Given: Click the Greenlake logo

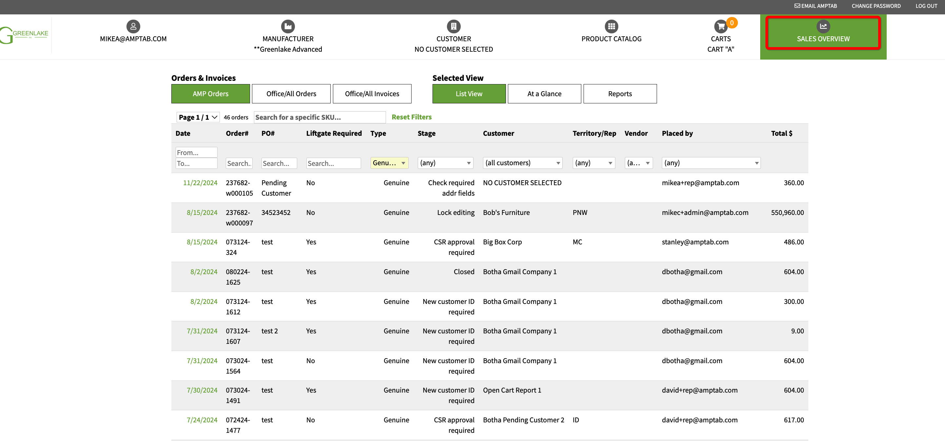Looking at the screenshot, I should (24, 35).
